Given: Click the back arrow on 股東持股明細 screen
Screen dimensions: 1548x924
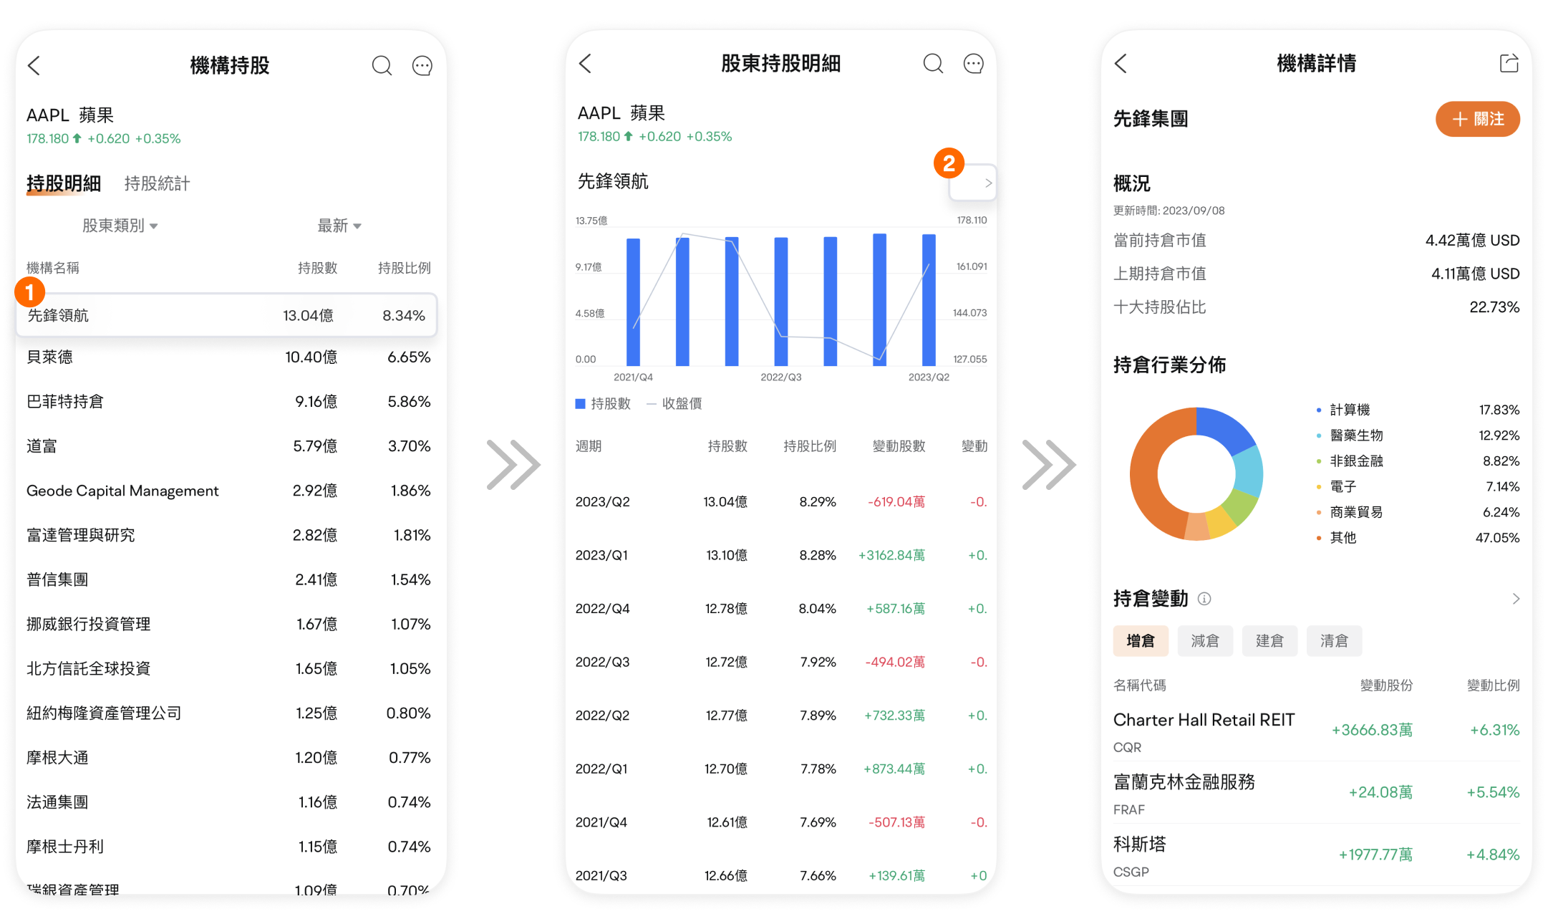Looking at the screenshot, I should pos(585,63).
